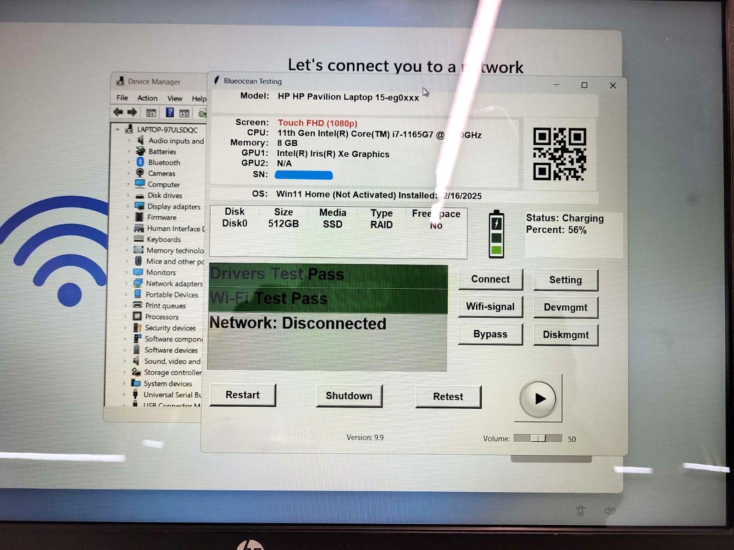Select the Storage controllers icon
The height and width of the screenshot is (550, 734).
136,372
